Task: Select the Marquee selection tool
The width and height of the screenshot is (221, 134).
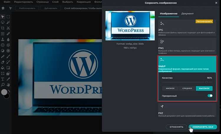Action: (x=8, y=17)
